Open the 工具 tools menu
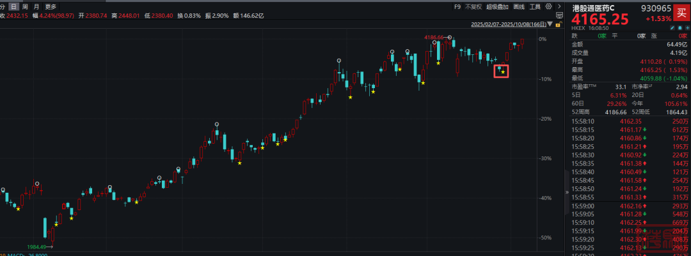The image size is (691, 256). pos(536,7)
